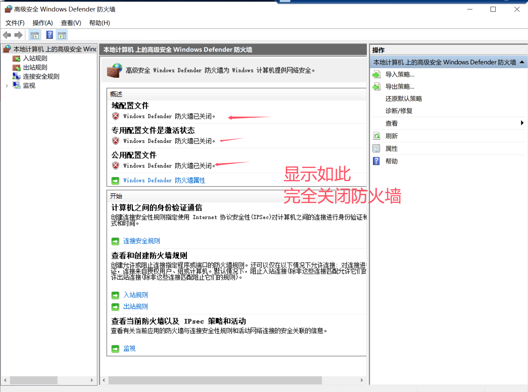Click the 专用配置文件是激活状态 heading
The width and height of the screenshot is (528, 392).
tap(153, 130)
